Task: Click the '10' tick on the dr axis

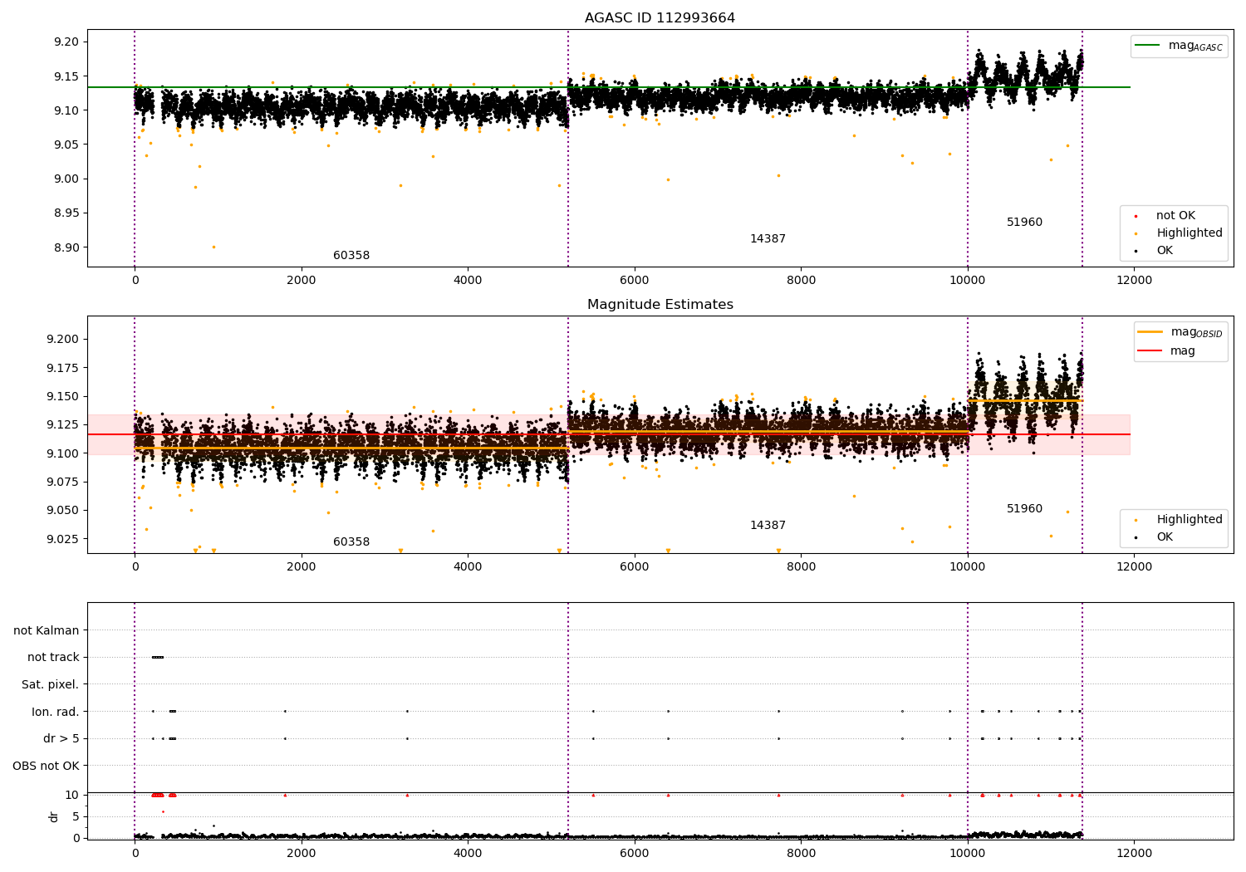Action: pyautogui.click(x=72, y=796)
